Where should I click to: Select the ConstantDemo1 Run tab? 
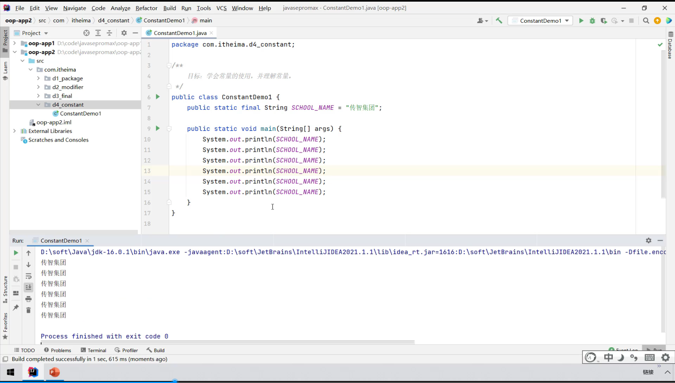(x=61, y=241)
